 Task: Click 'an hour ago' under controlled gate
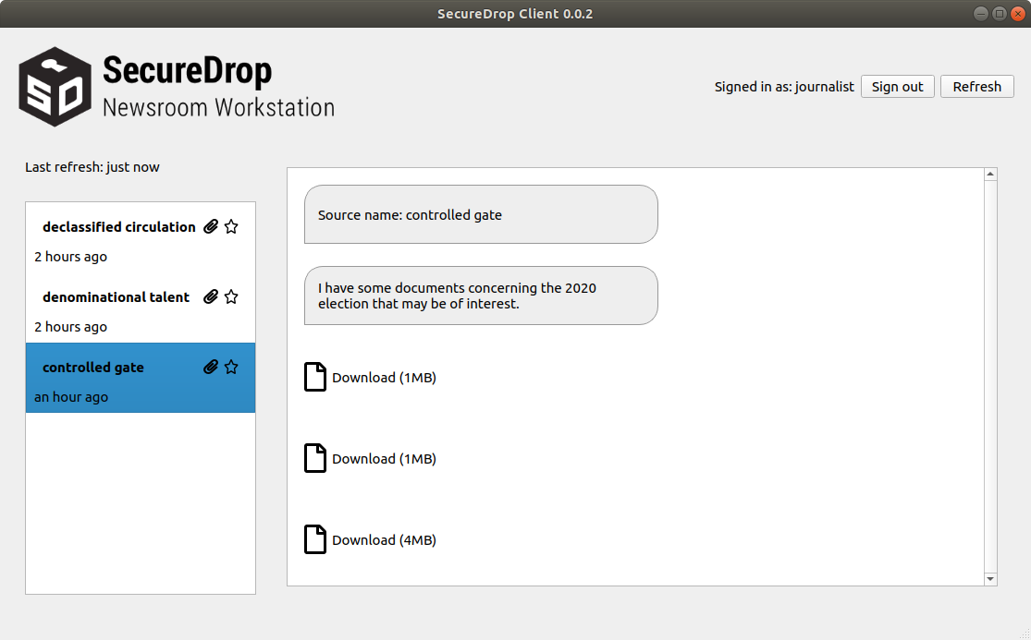click(x=71, y=397)
